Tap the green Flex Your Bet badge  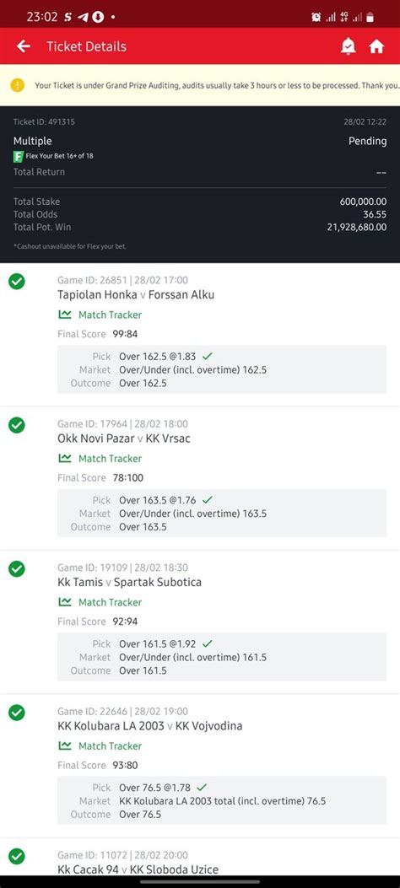pos(18,156)
